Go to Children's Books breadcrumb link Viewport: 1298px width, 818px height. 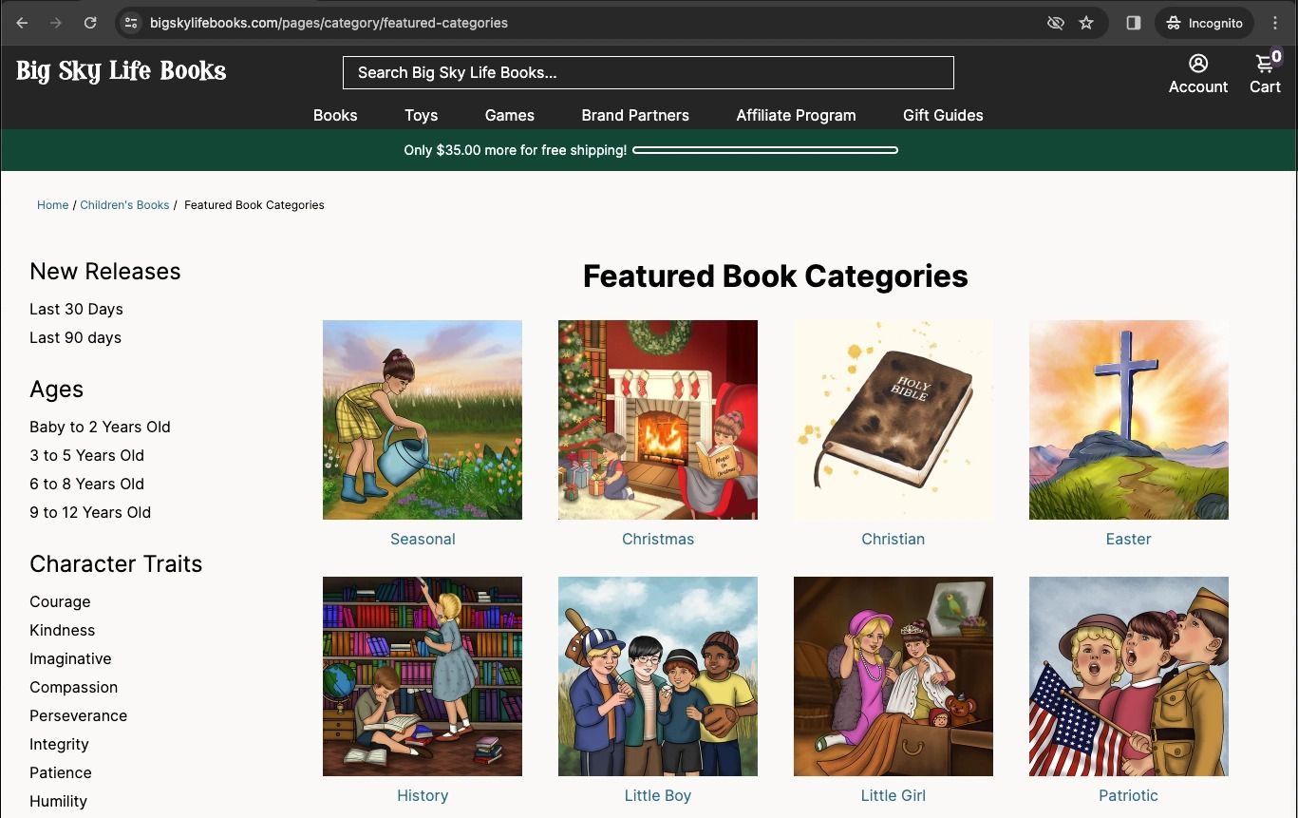click(x=124, y=204)
